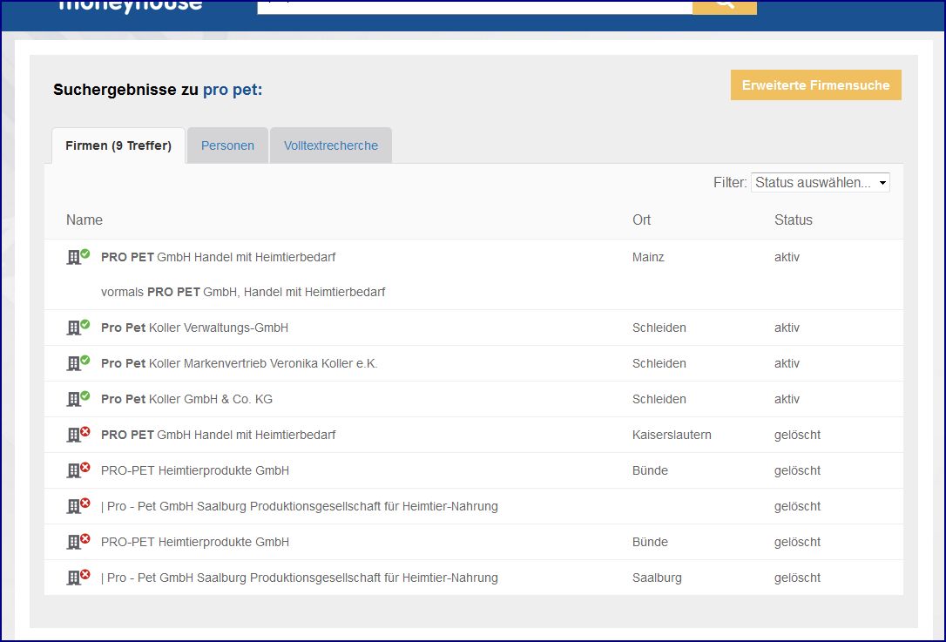Click the 'Ort' column header
This screenshot has height=642, width=946.
641,220
